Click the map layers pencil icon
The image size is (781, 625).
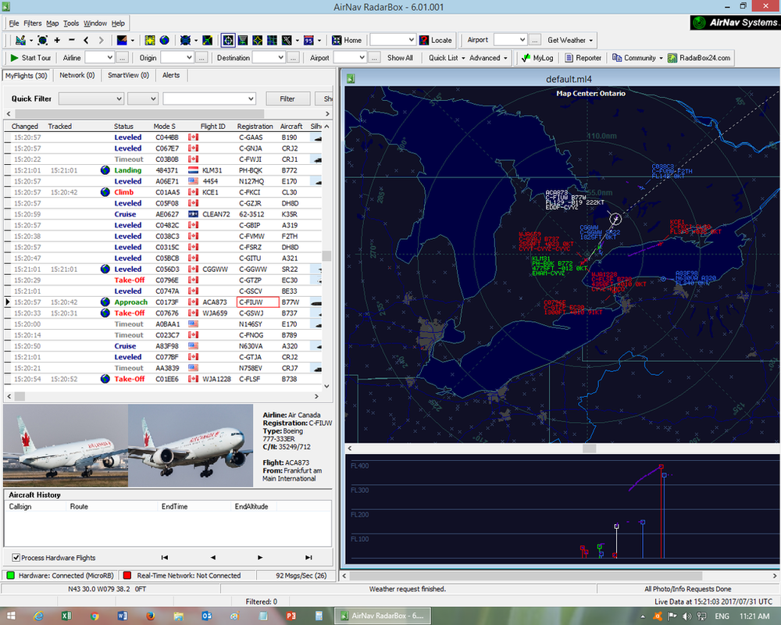click(x=20, y=41)
